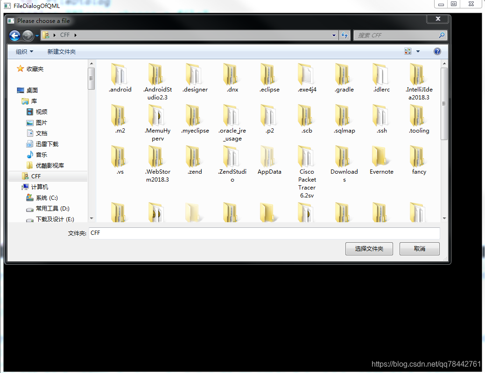Click the search magnifier icon

[x=442, y=35]
